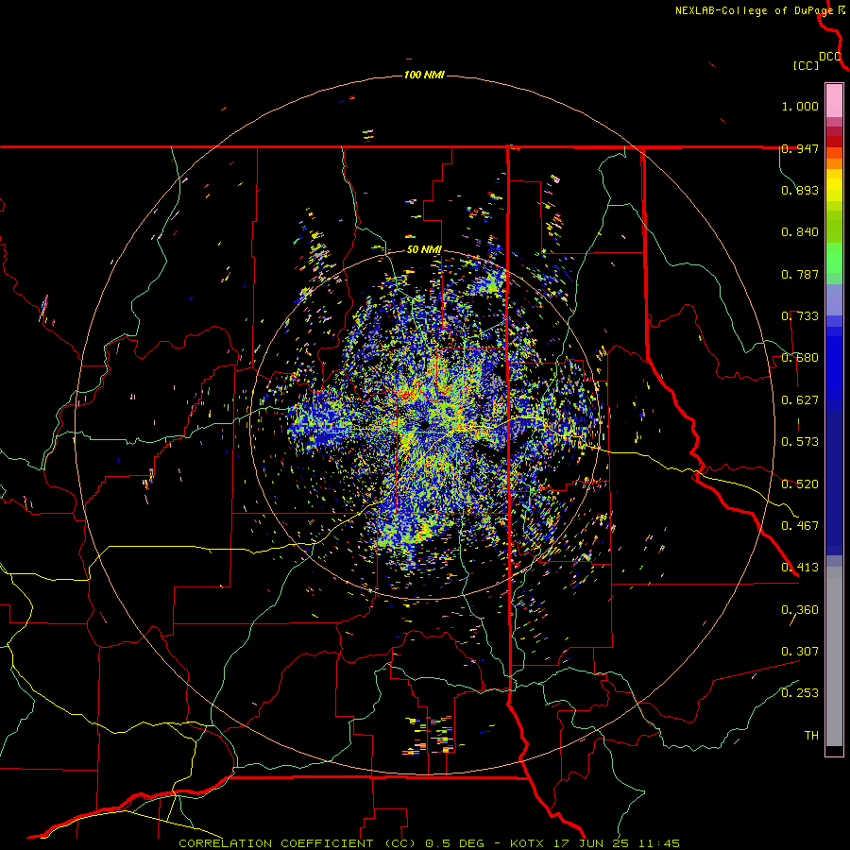Click the 0.947 scale label
This screenshot has height=850, width=850.
click(x=800, y=148)
